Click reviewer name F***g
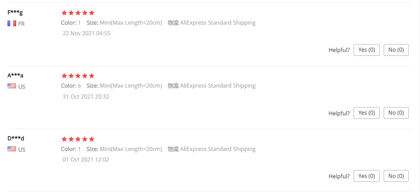Screen dimensions: 420x192 (x=15, y=13)
